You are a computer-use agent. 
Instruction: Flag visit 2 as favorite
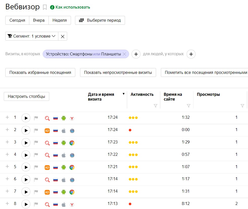(x=36, y=130)
